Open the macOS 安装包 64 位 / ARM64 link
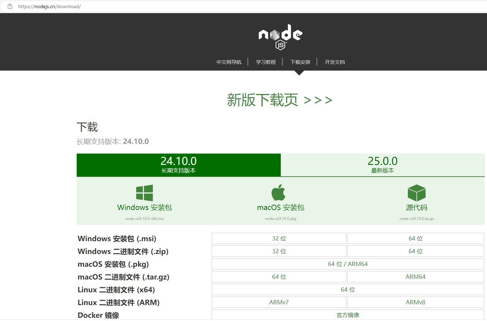Viewport: 487px width, 321px height. point(348,264)
